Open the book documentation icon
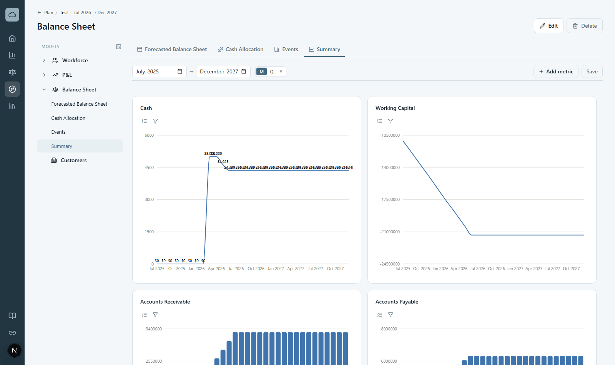 point(12,316)
